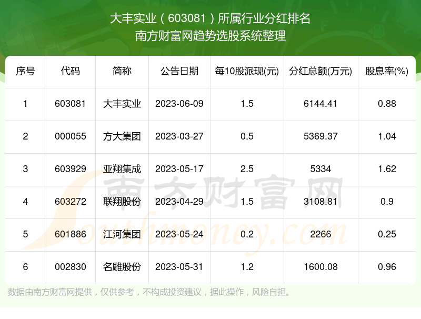
Task: Click dividend total 2266
Action: (x=320, y=234)
